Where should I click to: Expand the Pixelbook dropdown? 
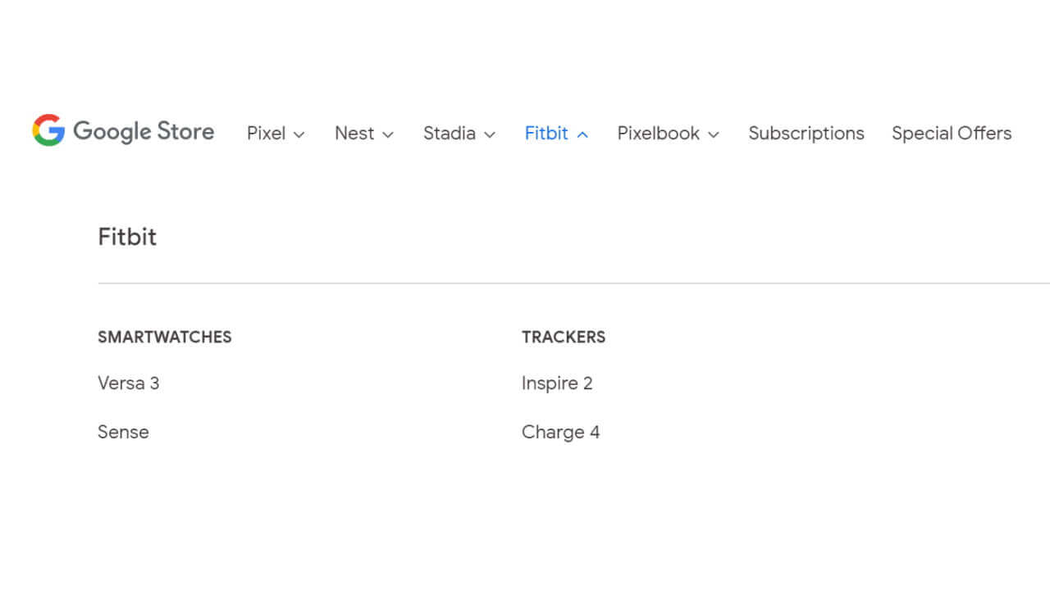point(714,134)
